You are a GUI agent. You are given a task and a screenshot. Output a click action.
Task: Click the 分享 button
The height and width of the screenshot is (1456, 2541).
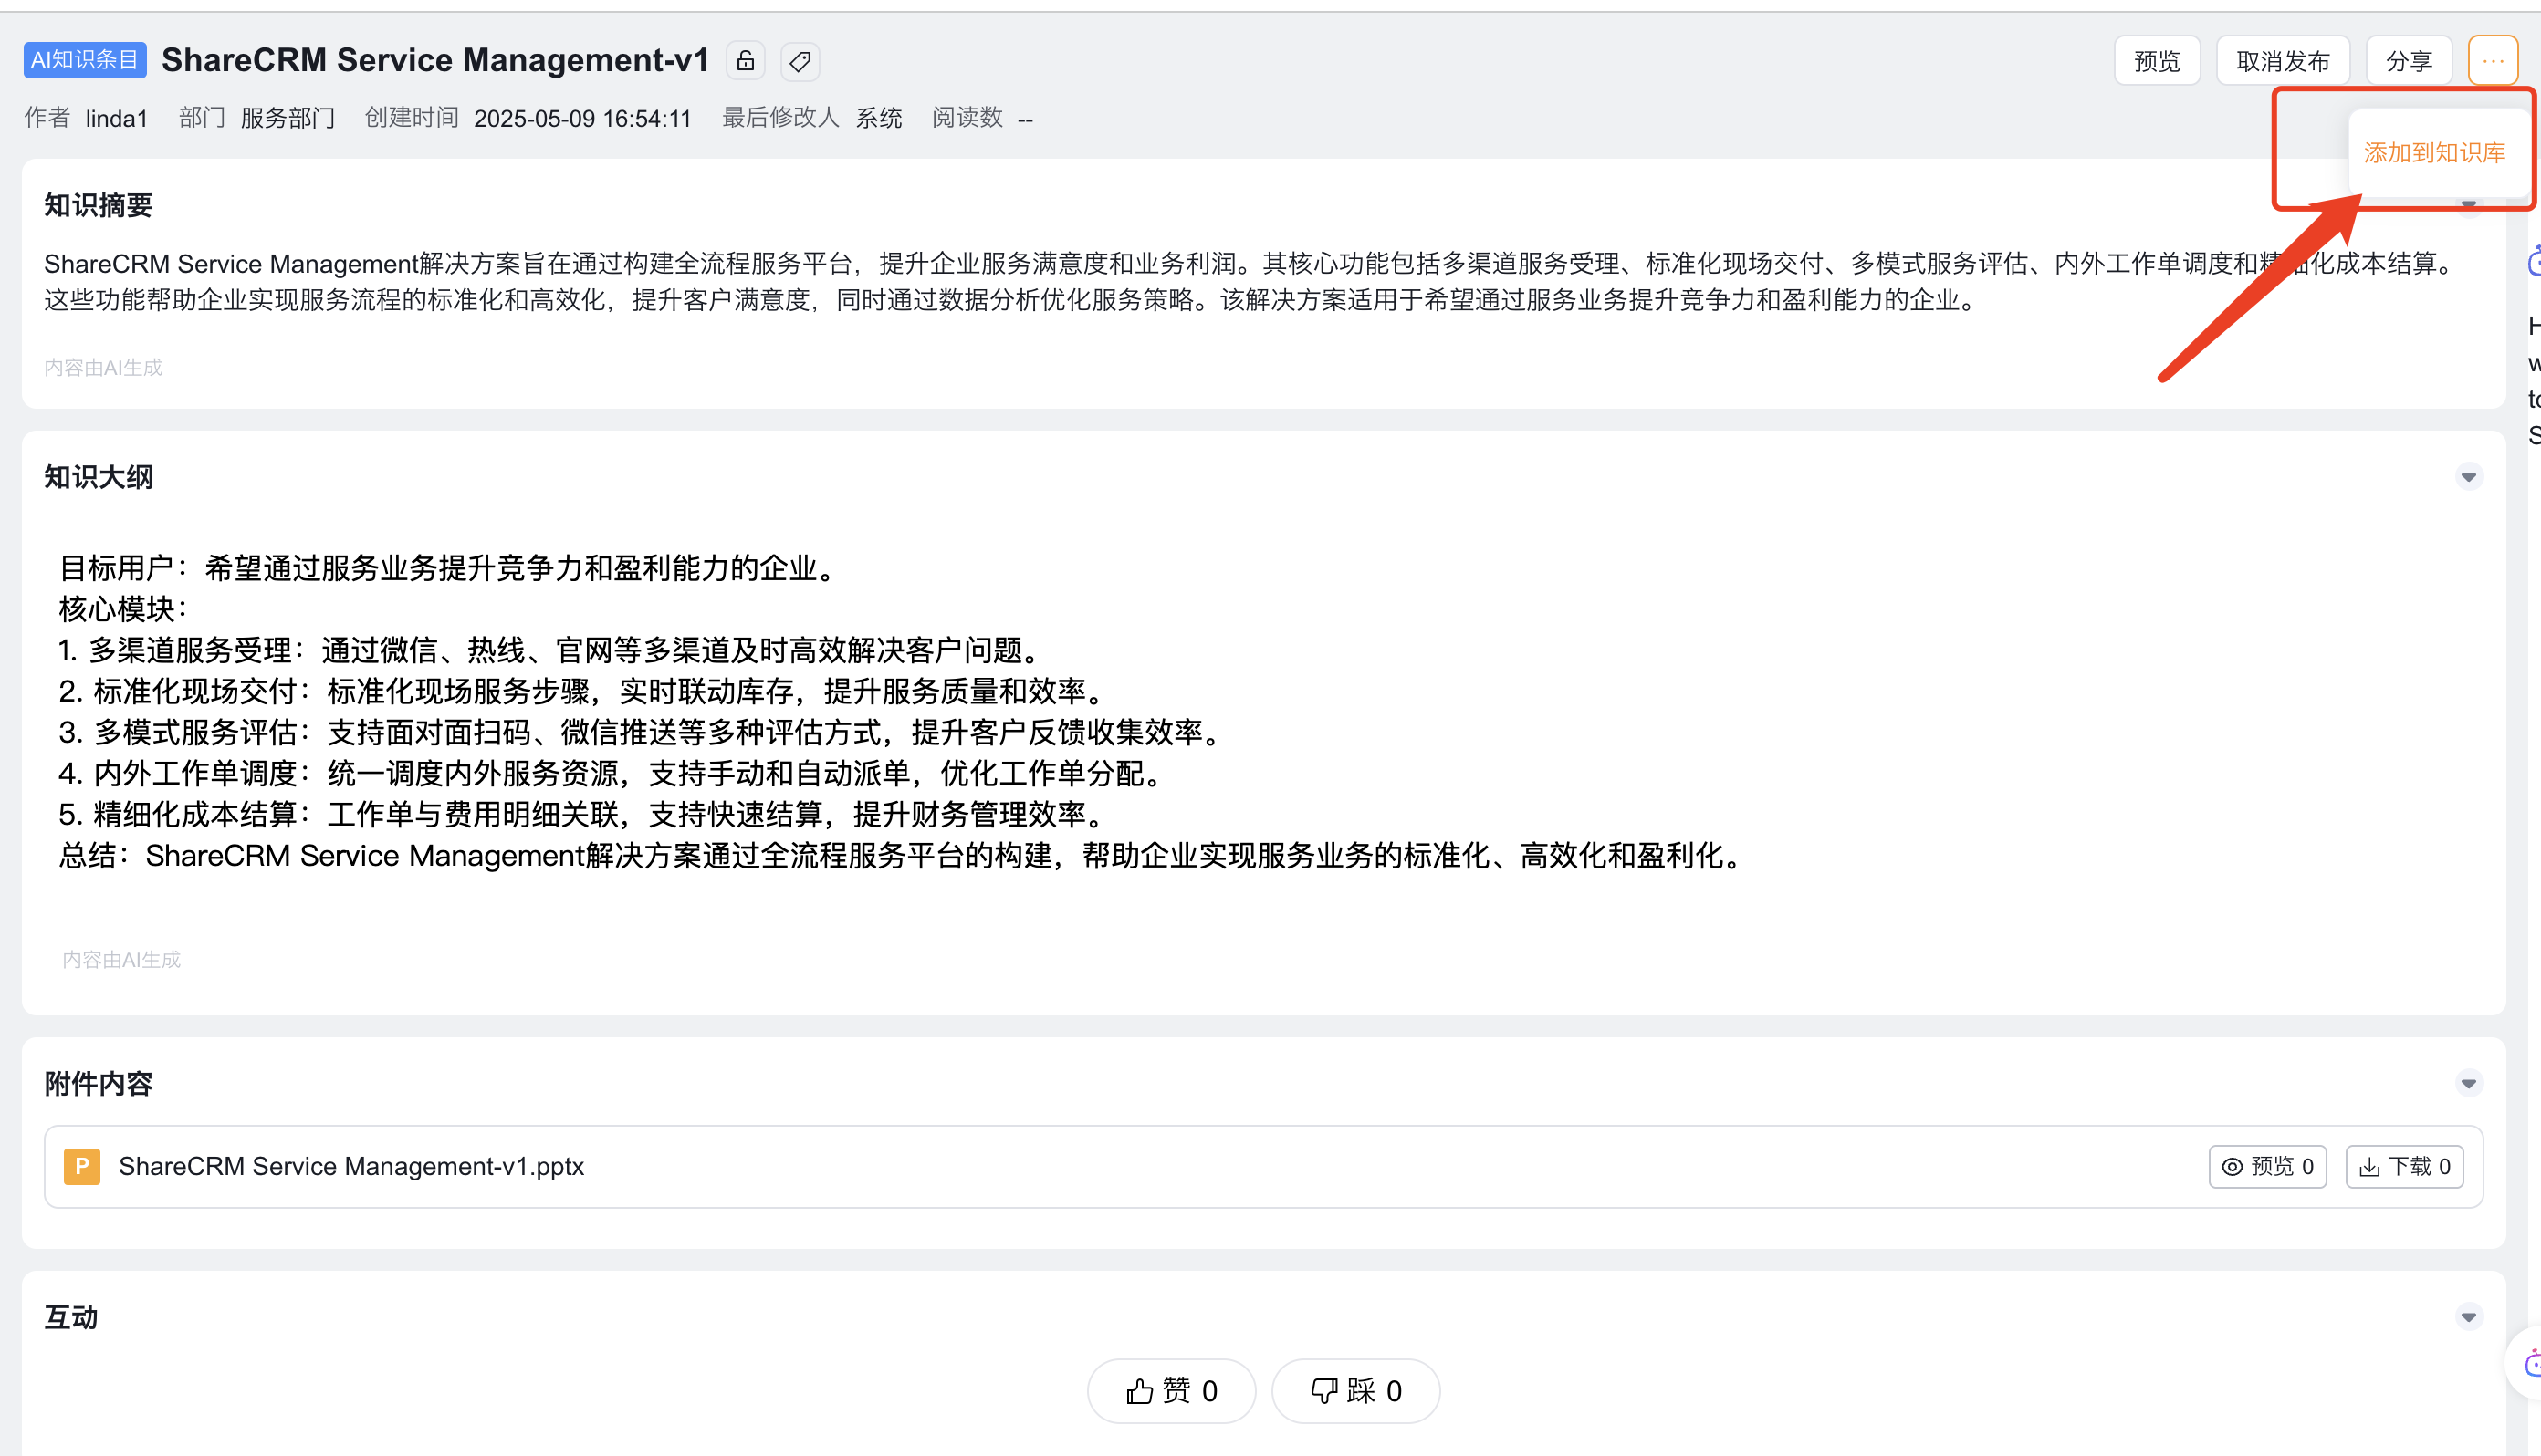click(x=2409, y=61)
